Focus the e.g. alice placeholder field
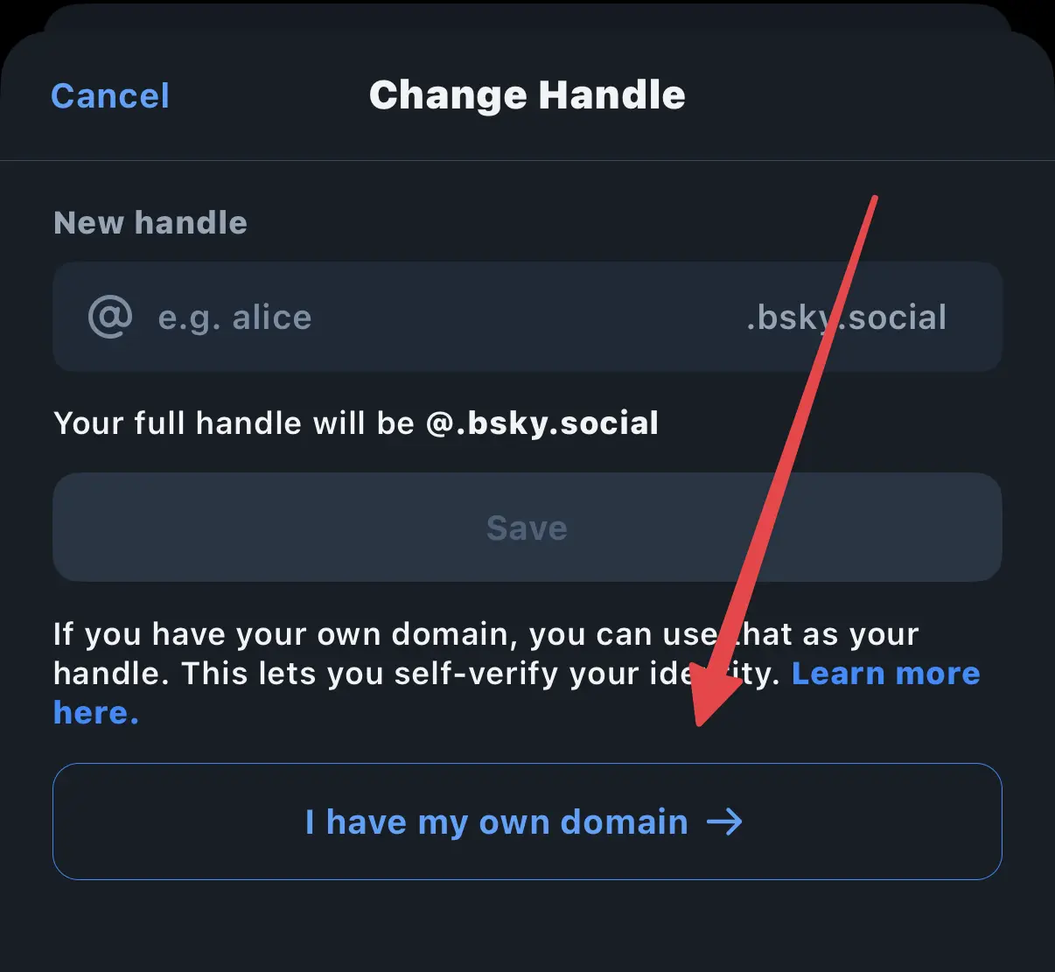 234,317
